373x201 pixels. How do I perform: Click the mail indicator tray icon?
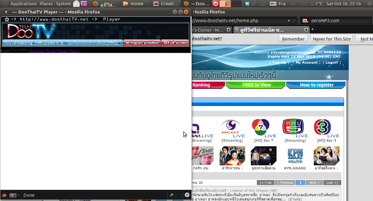[304, 4]
